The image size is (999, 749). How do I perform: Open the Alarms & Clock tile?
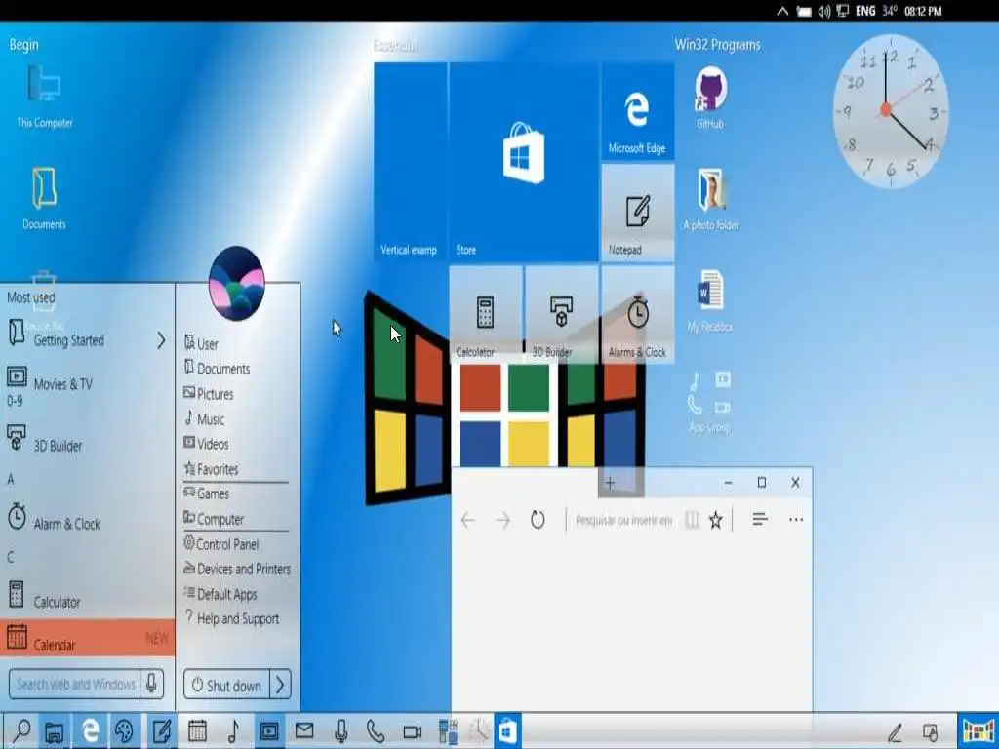tap(637, 313)
